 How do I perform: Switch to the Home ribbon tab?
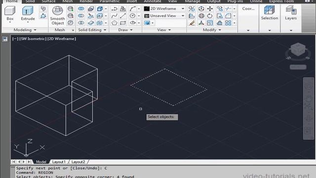click(x=12, y=1)
